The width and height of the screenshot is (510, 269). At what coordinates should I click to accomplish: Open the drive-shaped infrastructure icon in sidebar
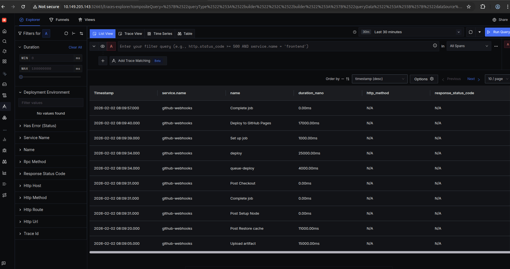pos(4,84)
